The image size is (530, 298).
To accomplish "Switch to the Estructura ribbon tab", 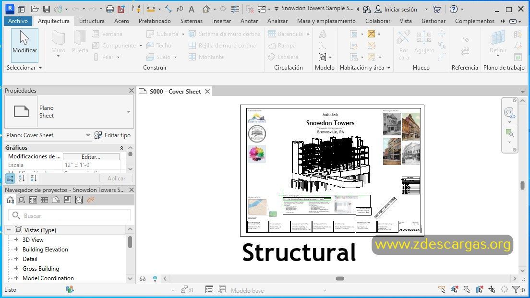I will 92,21.
